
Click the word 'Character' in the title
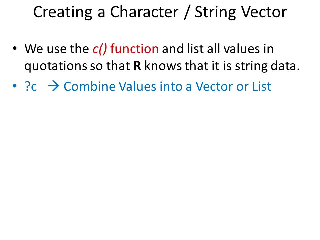point(144,12)
